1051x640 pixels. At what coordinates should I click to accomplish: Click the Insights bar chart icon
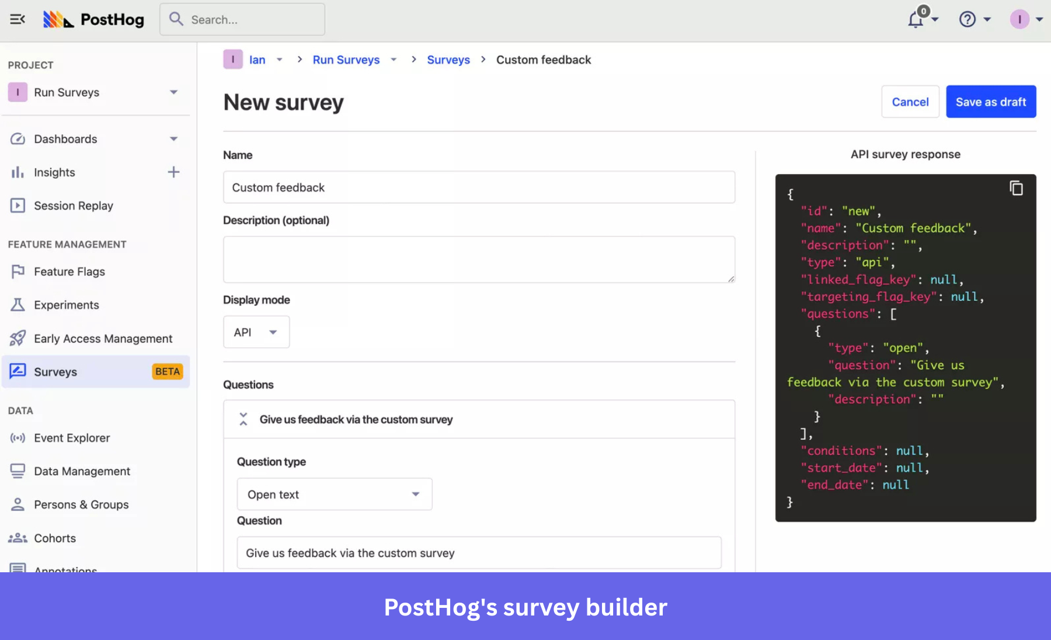point(18,172)
